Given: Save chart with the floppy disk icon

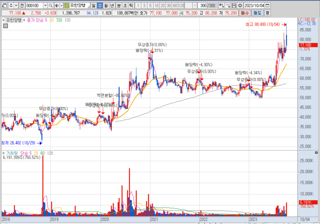Looking at the screenshot, I should coord(234,5).
